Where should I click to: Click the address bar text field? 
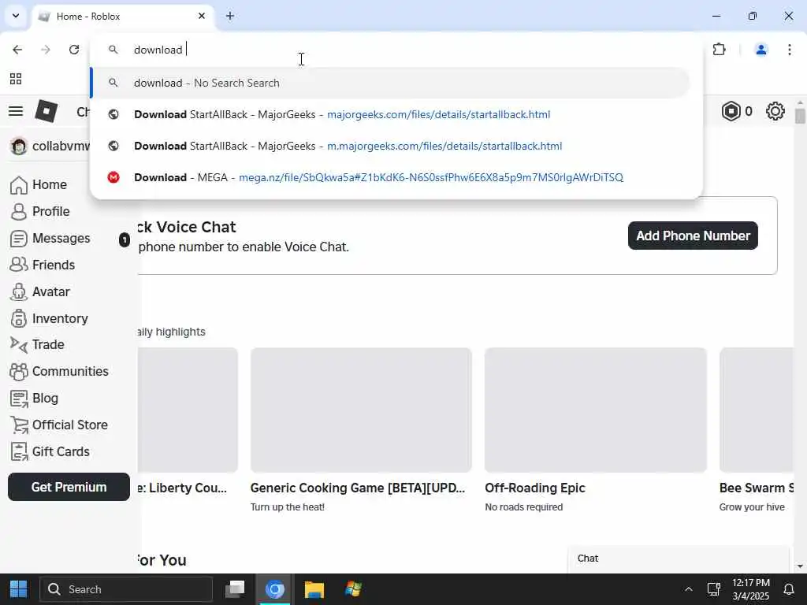coord(396,50)
